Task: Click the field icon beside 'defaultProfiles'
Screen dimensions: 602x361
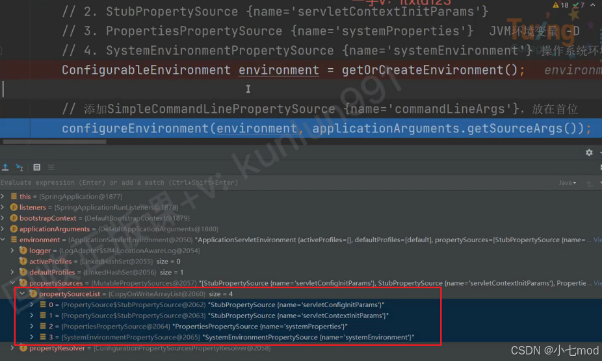Action: [23, 272]
